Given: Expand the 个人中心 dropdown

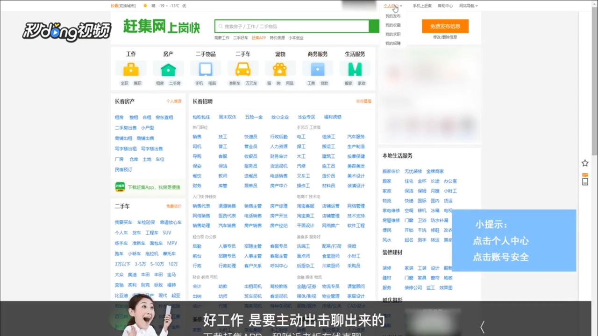Looking at the screenshot, I should [392, 6].
